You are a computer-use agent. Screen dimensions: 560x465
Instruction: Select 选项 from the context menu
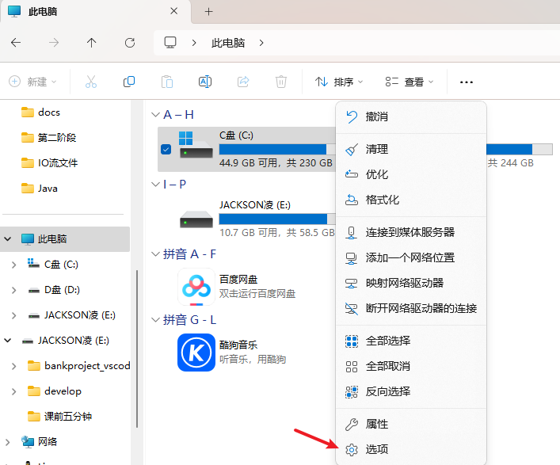[x=377, y=449]
